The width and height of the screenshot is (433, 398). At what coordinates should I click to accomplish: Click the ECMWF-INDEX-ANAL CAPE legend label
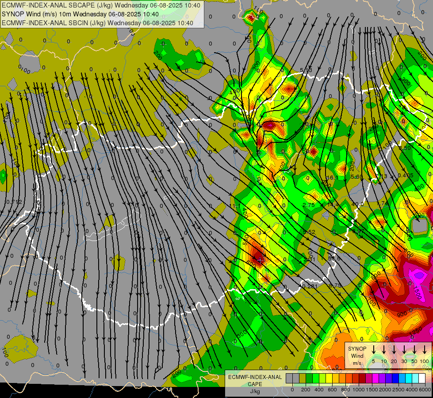click(x=255, y=380)
